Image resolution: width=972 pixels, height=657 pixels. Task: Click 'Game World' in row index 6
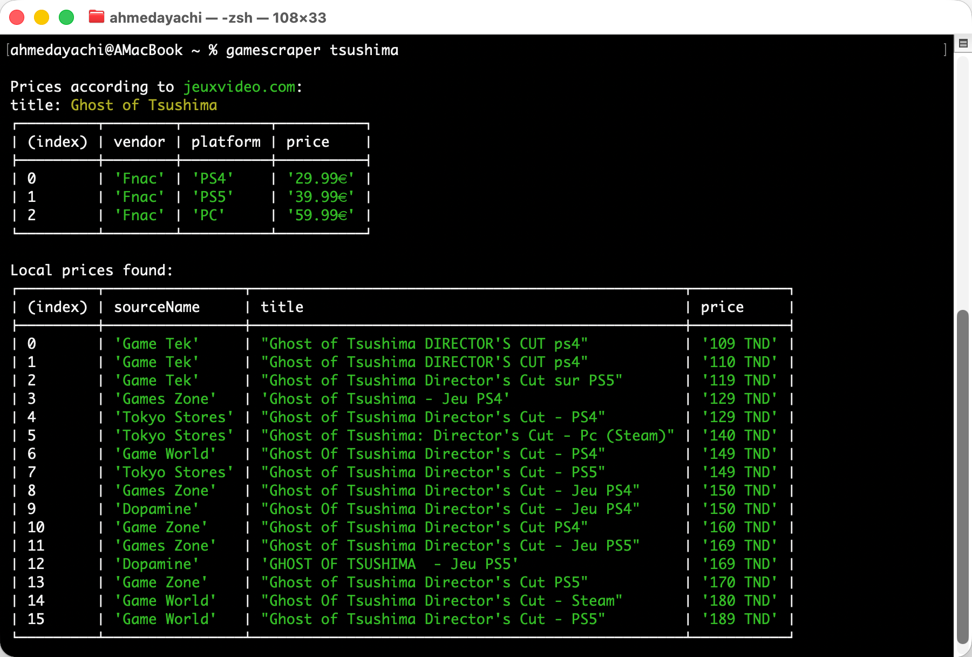coord(165,454)
